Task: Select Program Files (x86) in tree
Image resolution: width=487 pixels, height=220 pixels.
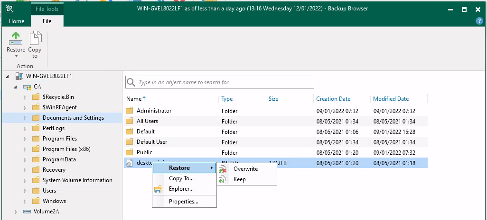Action: [66, 149]
